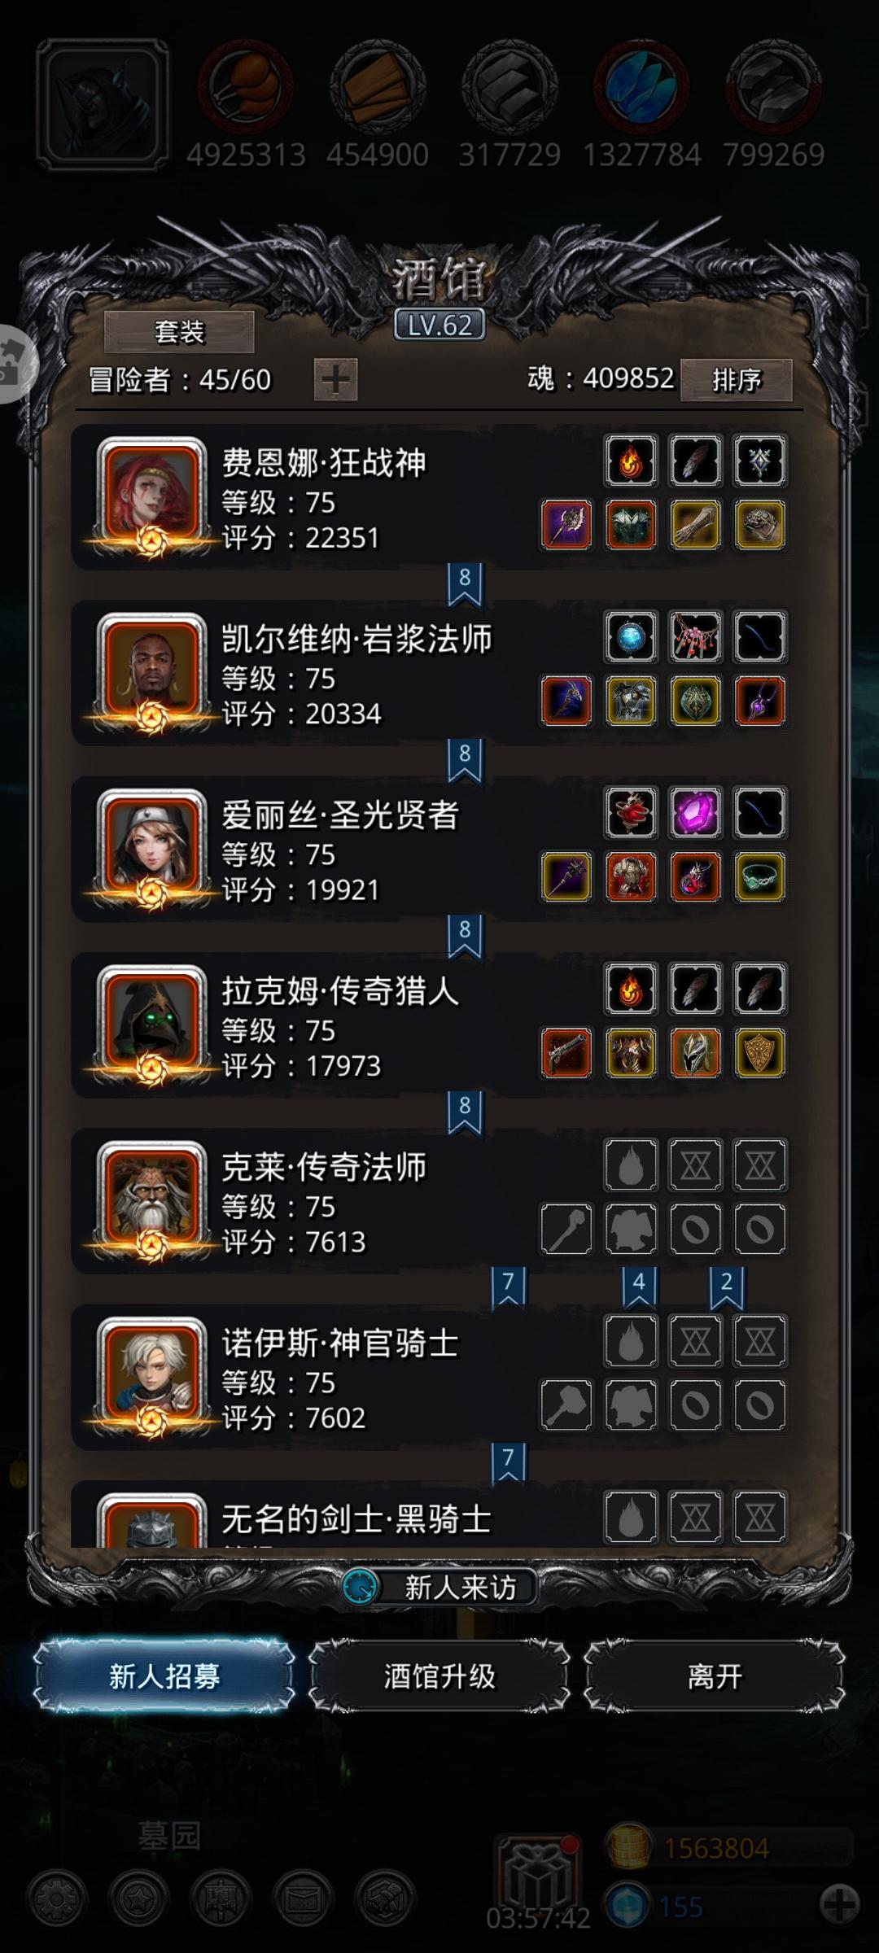
Task: Click the 新人招募 recruit button
Action: 164,1676
